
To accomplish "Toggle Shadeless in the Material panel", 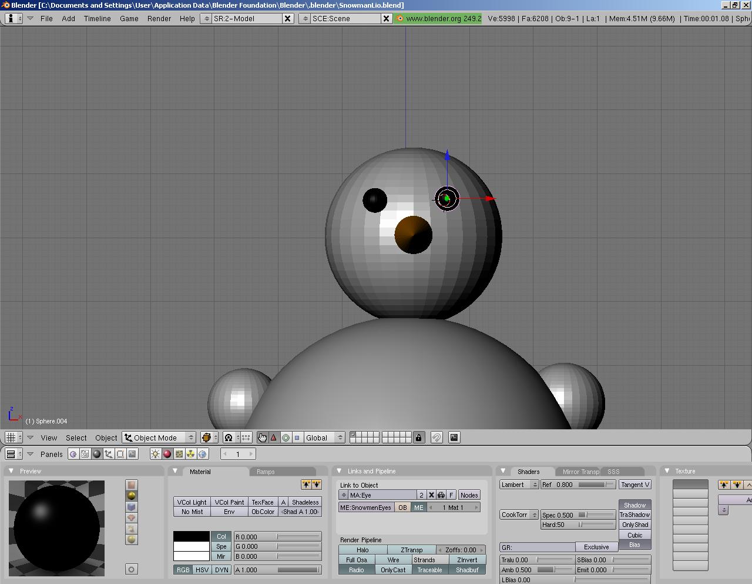I will [x=305, y=502].
